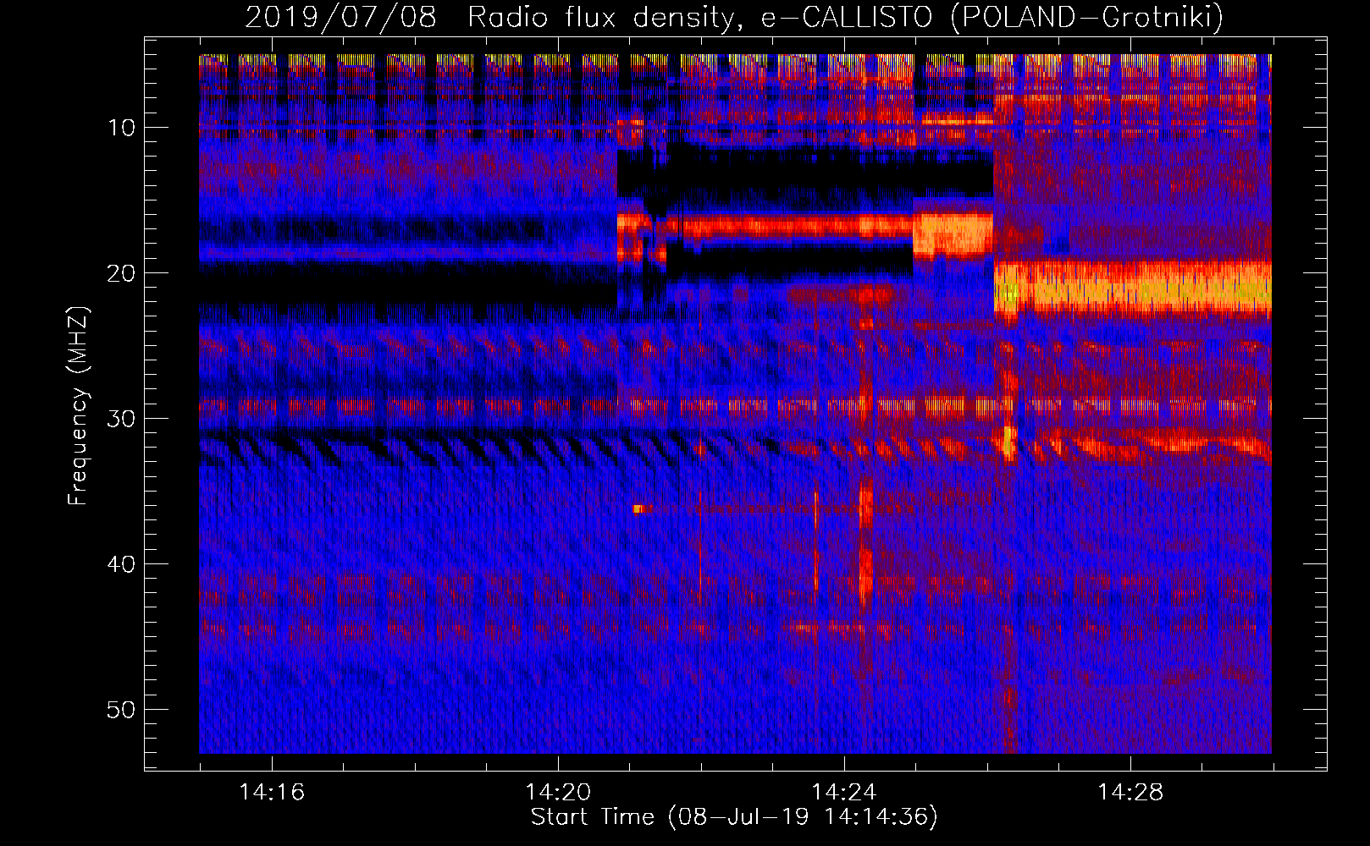Click the 'Start Time (08-Jul-19 14:14:36)' axis label
Viewport: 1370px width, 846px height.
pos(734,817)
